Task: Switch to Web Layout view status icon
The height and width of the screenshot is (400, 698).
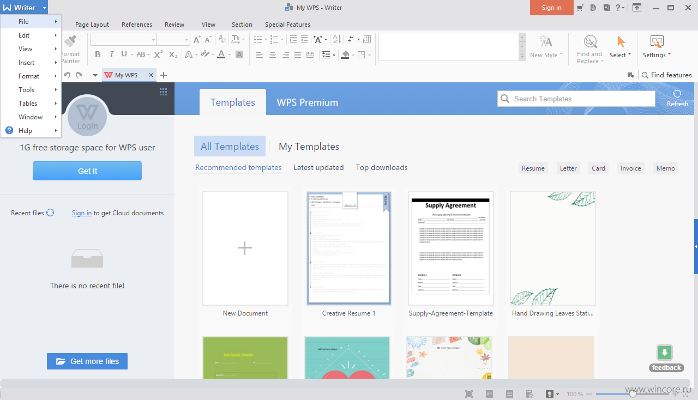Action: click(x=529, y=393)
